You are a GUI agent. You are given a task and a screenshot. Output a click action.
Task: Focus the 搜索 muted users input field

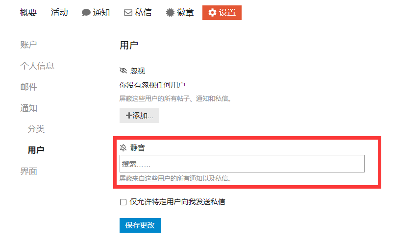tap(242, 164)
